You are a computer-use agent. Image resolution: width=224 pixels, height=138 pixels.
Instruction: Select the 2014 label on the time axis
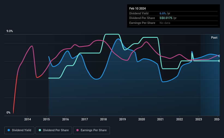click(28, 119)
